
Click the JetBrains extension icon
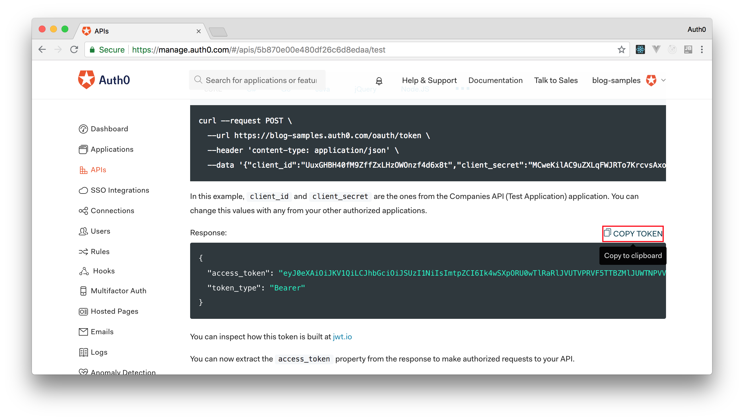tap(688, 50)
